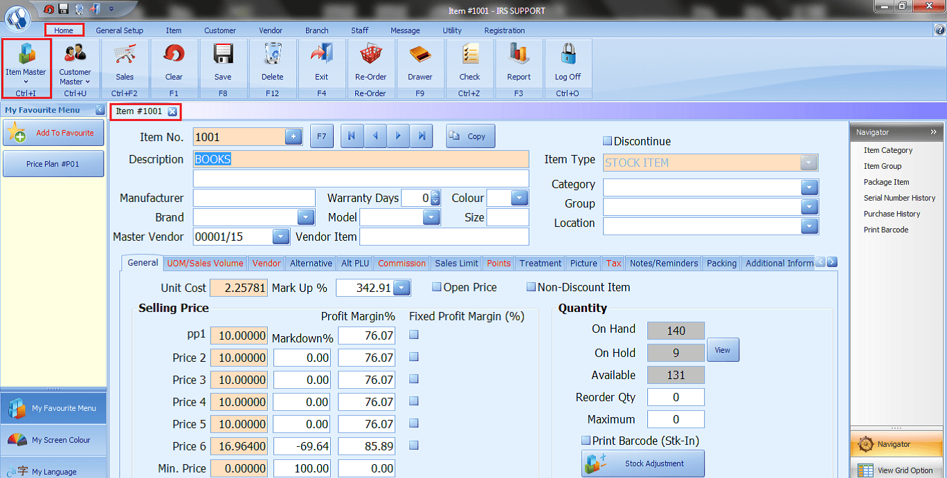The height and width of the screenshot is (478, 947).
Task: Click the Description field with BOOKS
Action: coord(361,159)
